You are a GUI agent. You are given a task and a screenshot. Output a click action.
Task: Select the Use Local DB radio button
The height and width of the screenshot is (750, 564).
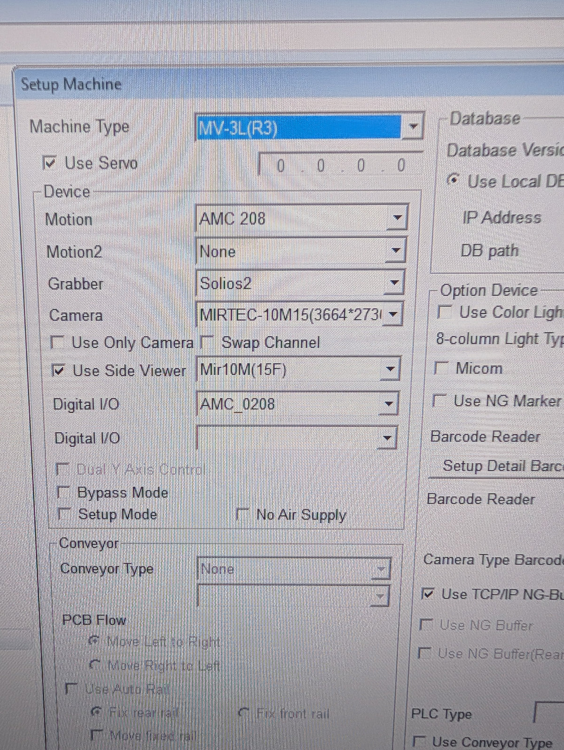click(x=453, y=180)
